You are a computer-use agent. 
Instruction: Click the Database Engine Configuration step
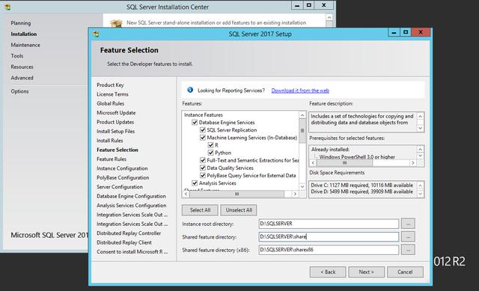(x=132, y=196)
